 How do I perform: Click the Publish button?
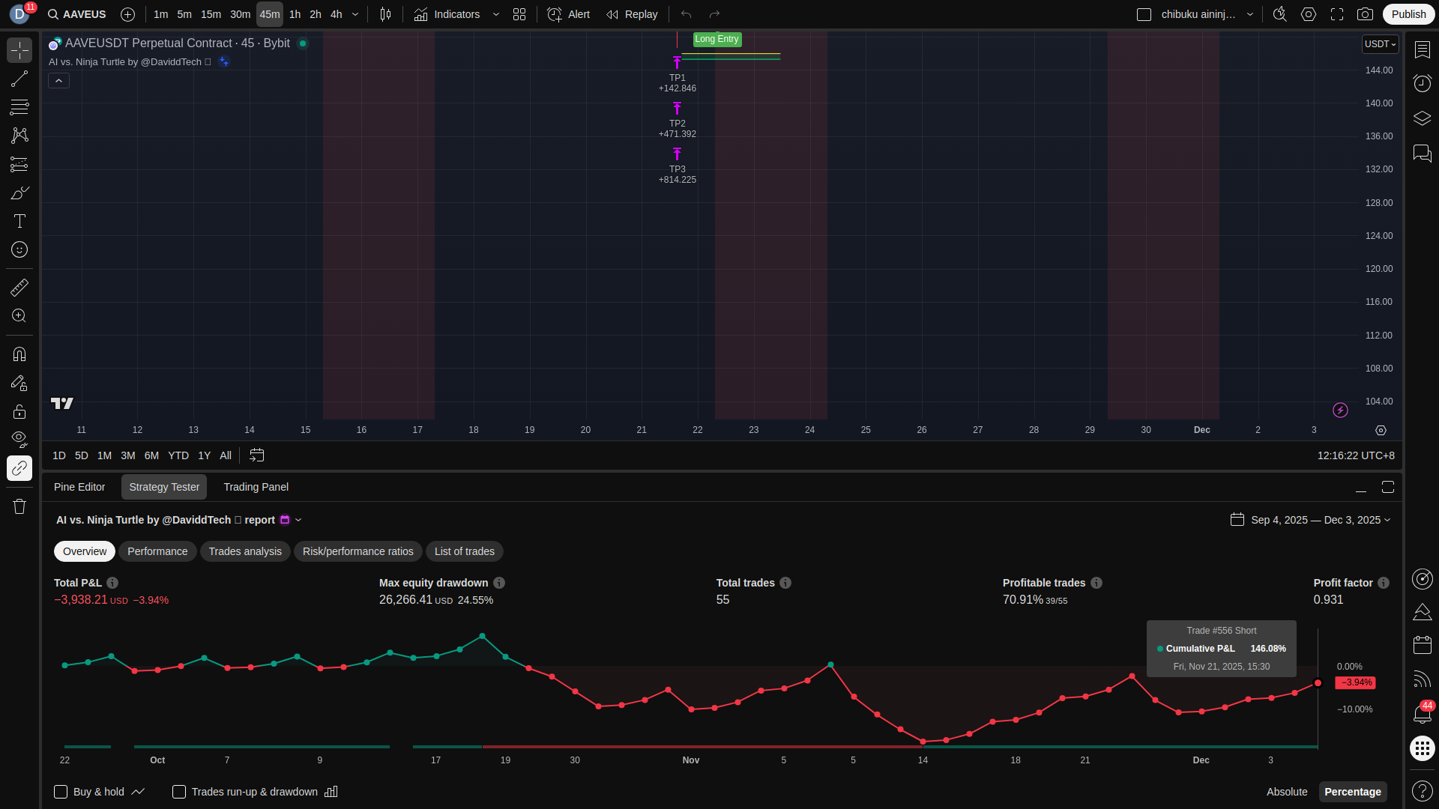(x=1408, y=14)
